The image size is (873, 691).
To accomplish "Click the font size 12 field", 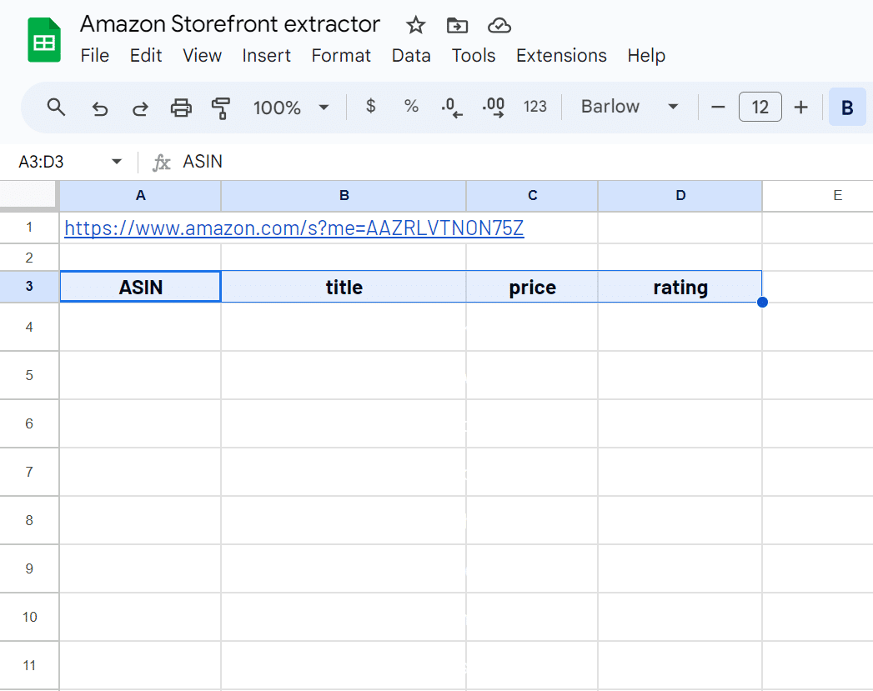I will pos(760,107).
